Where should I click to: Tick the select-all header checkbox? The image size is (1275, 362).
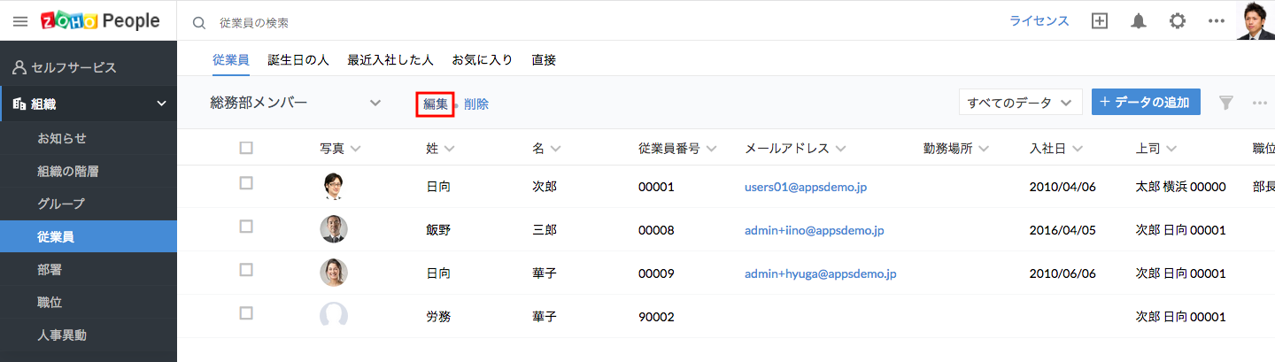click(x=246, y=148)
